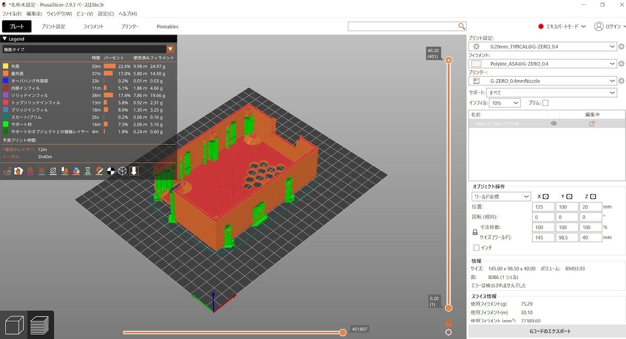Toggle 最外周 feature in legend
626x339 pixels.
[89, 73]
